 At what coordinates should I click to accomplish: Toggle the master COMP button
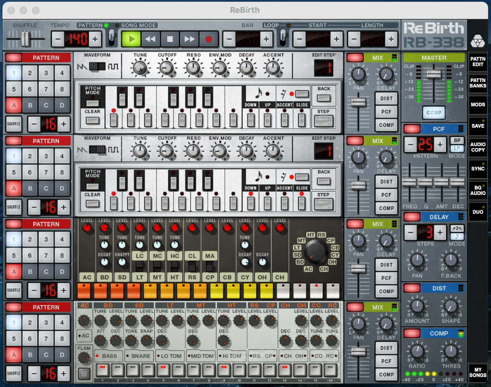tap(434, 113)
